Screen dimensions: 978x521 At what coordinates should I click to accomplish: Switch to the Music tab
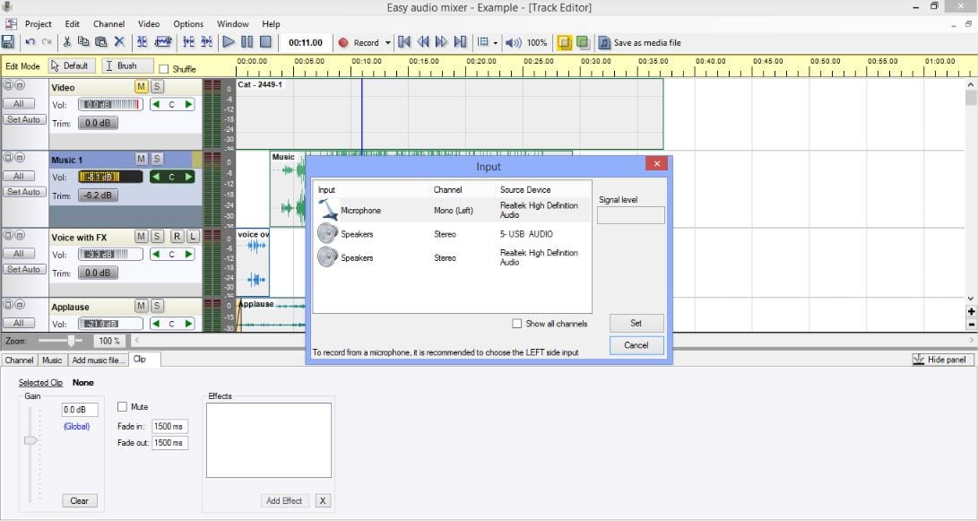(52, 360)
